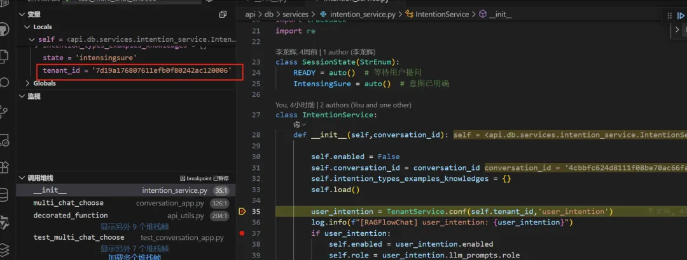Open GitHub panel in the activity bar
687x260 pixels.
coord(4,30)
